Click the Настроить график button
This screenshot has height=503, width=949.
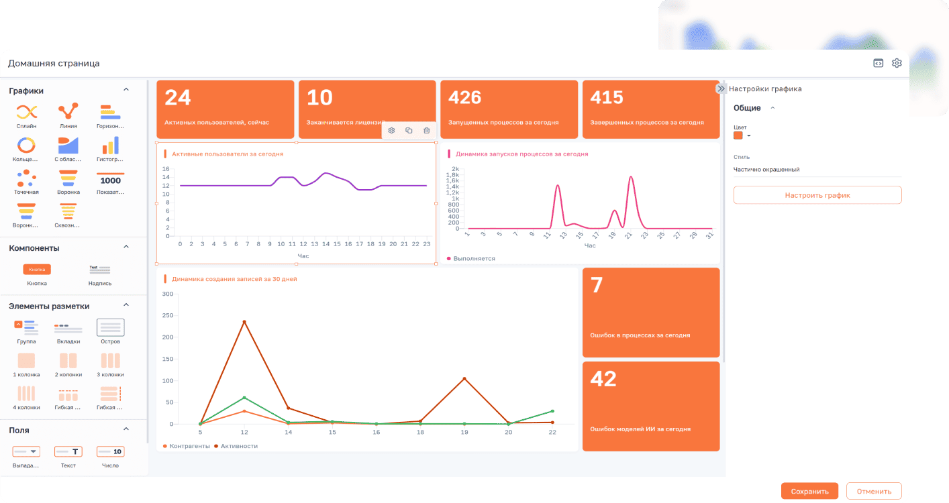(817, 195)
